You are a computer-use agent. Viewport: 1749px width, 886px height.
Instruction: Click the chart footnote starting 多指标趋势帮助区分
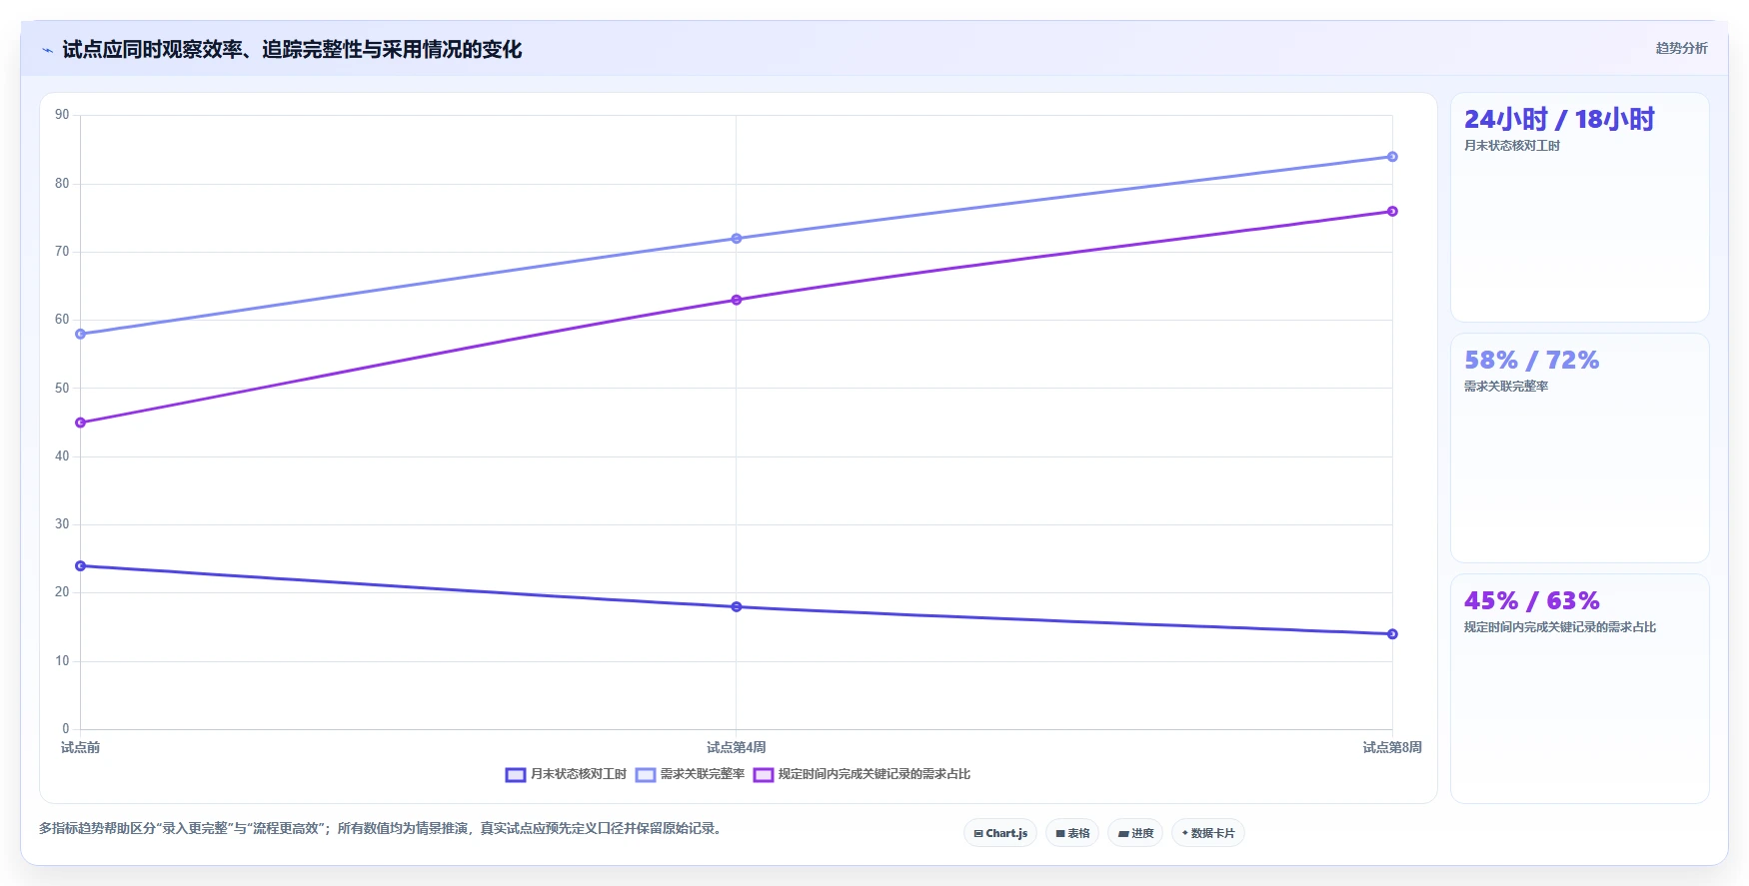(x=382, y=828)
